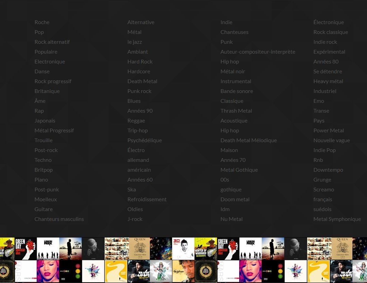
Task: Open the Alternative genre
Action: pyautogui.click(x=141, y=22)
